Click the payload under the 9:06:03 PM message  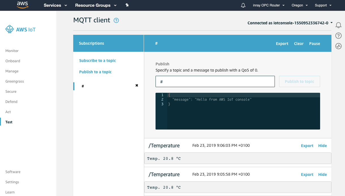[x=238, y=158]
